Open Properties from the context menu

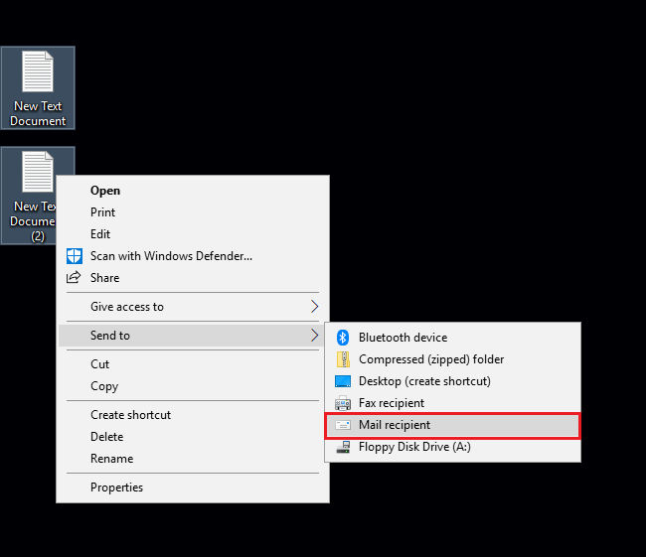(x=193, y=487)
